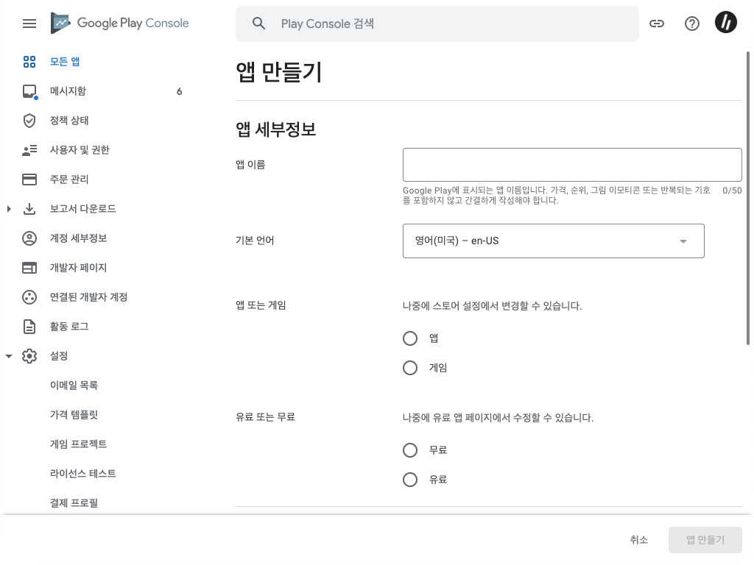Open 게임 프로젝트 settings
Image resolution: width=754 pixels, height=565 pixels.
pyautogui.click(x=78, y=444)
